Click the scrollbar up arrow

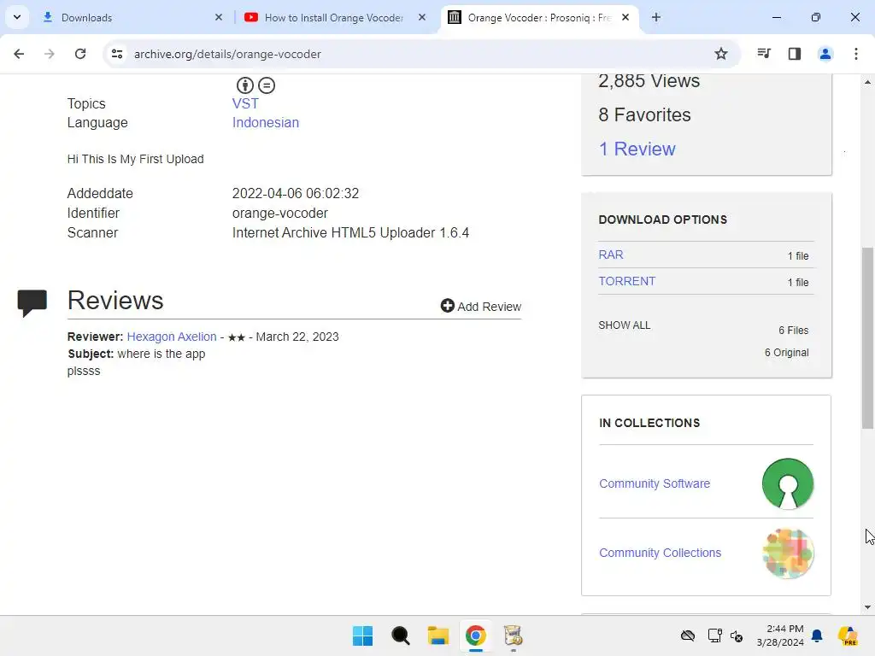click(868, 82)
